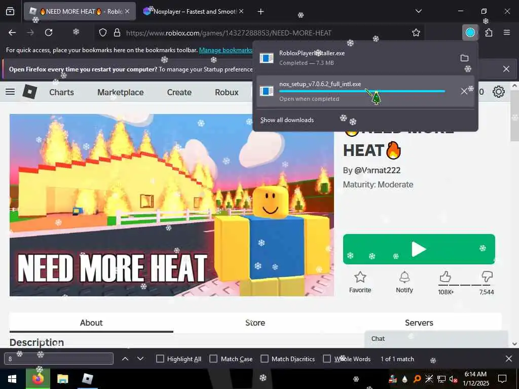Click the taskbar clock showing 6:14 AM
Screen dimensions: 519x389
pos(475,379)
